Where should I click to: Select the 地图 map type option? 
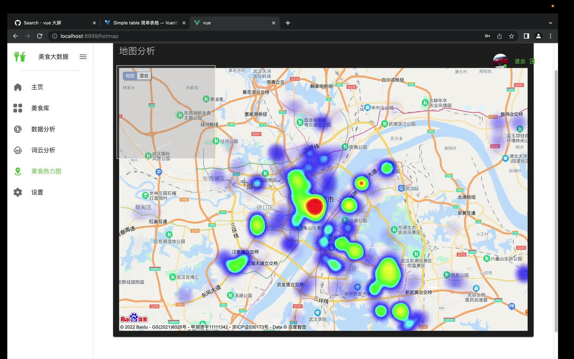130,76
